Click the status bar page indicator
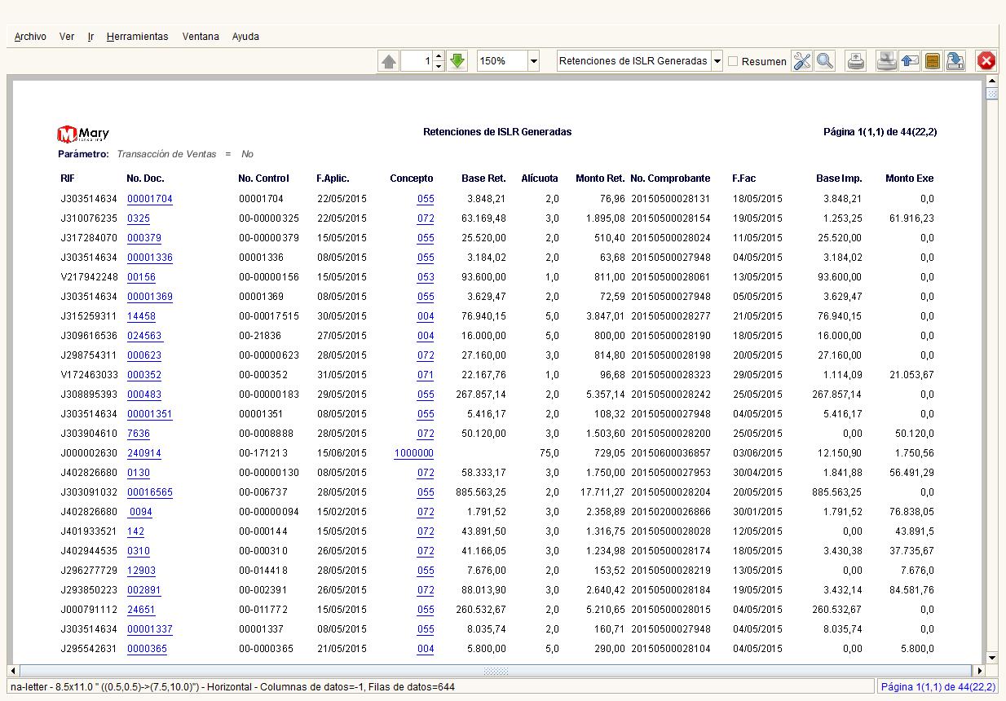 click(x=938, y=687)
